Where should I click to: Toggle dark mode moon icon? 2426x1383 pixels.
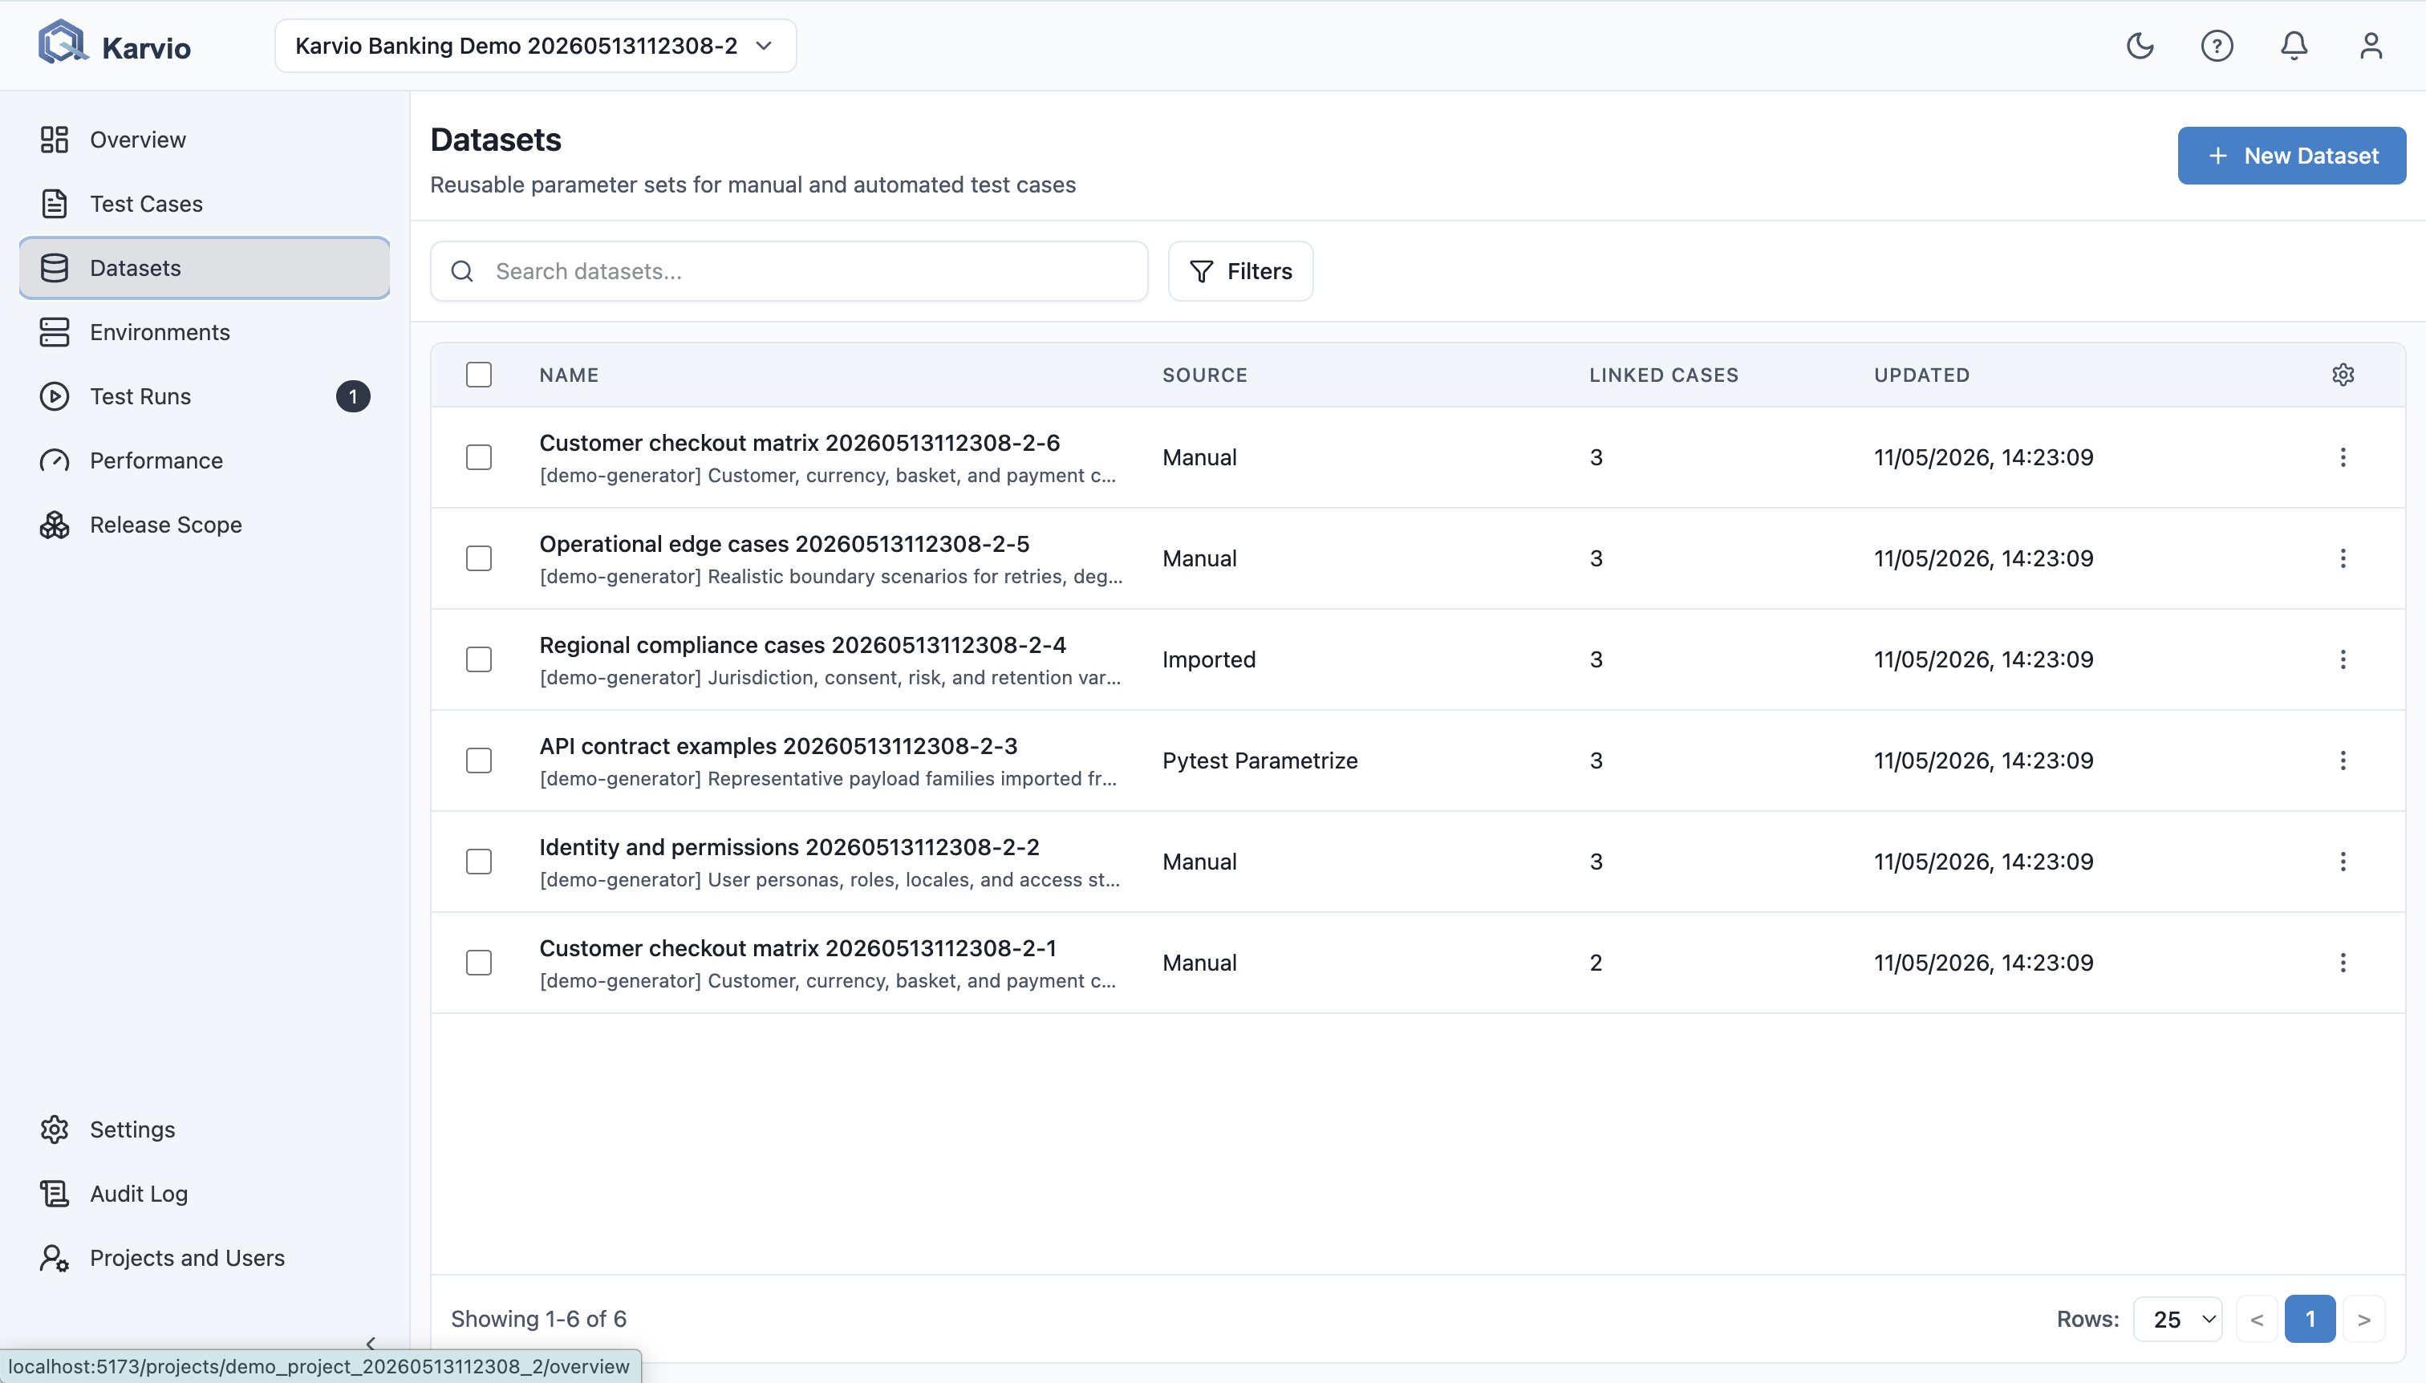2139,46
